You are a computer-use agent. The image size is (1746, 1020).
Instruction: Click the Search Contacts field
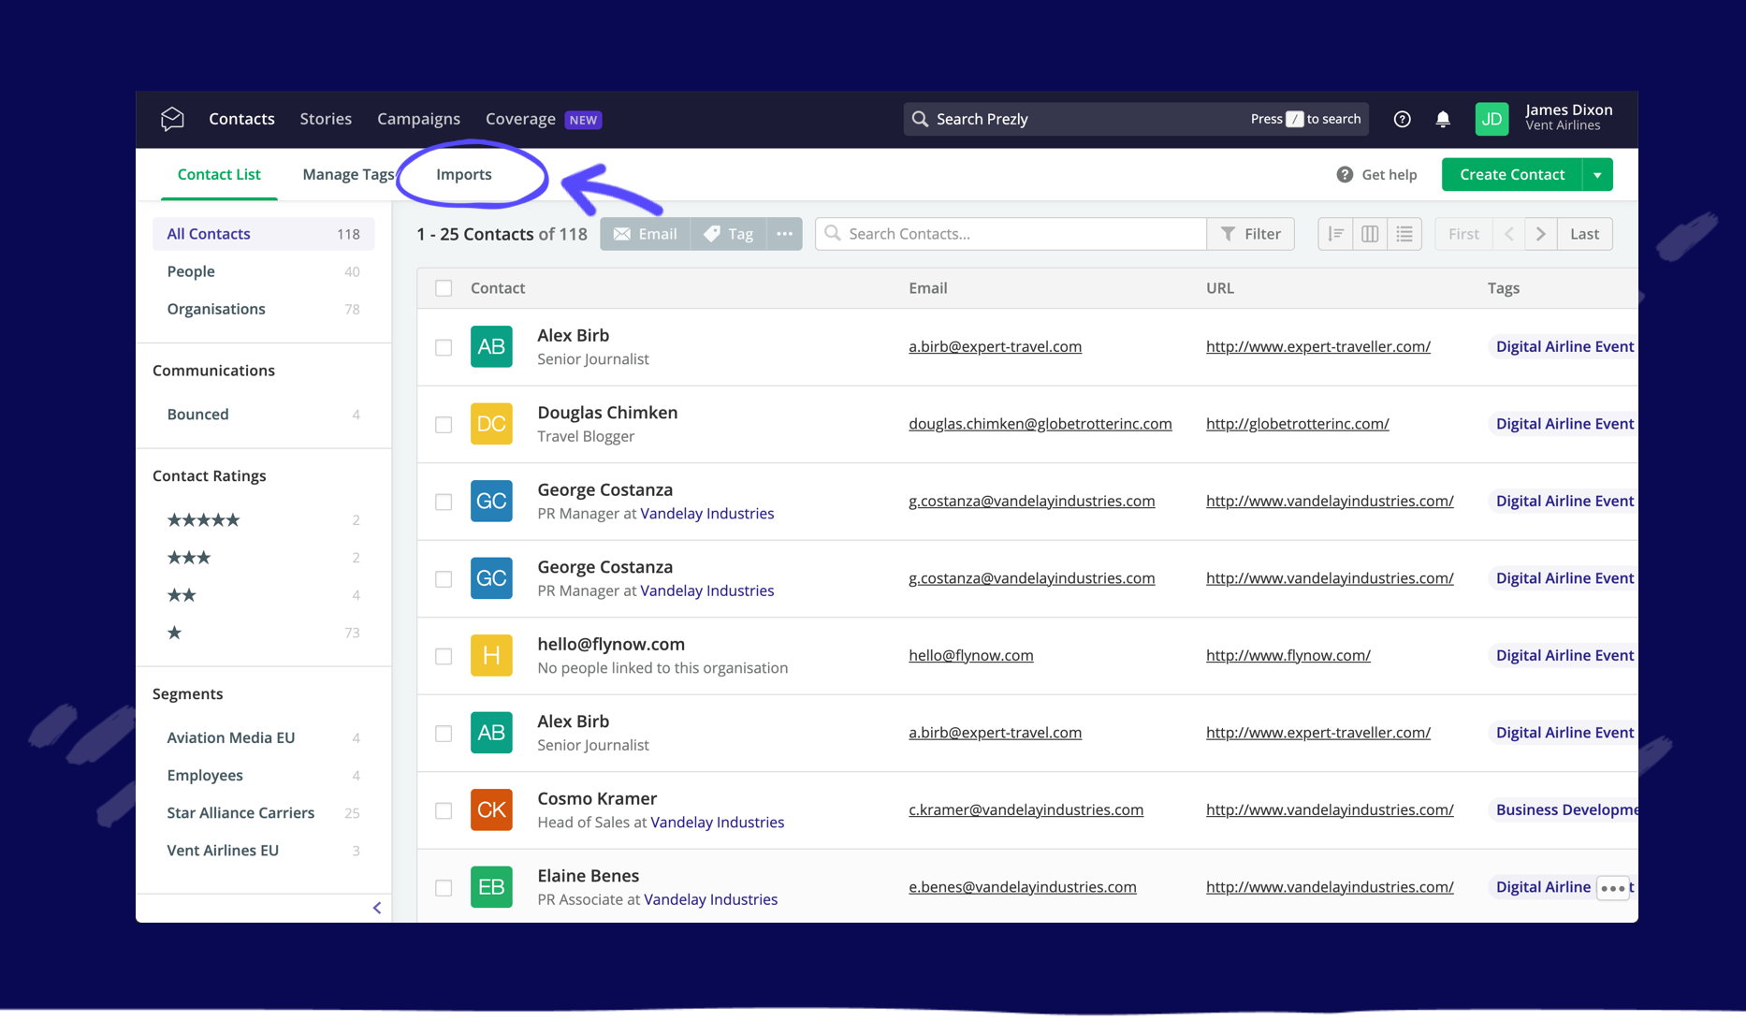pos(1011,234)
